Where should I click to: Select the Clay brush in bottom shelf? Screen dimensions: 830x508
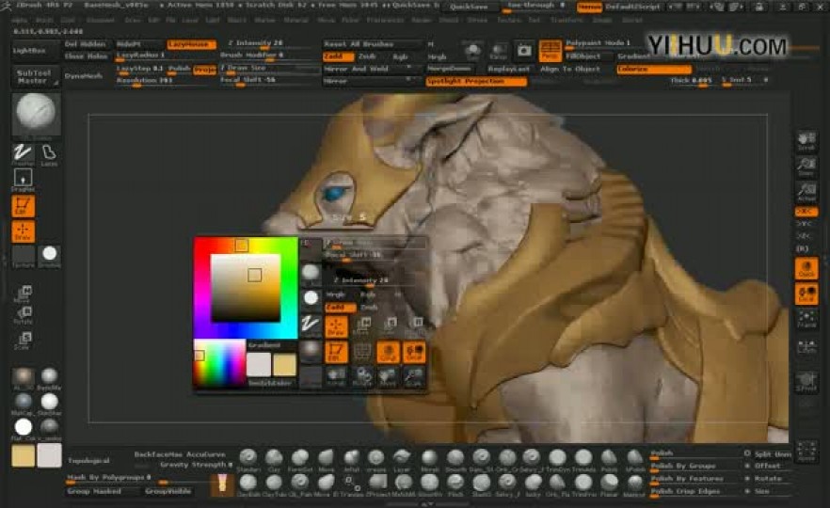(274, 460)
